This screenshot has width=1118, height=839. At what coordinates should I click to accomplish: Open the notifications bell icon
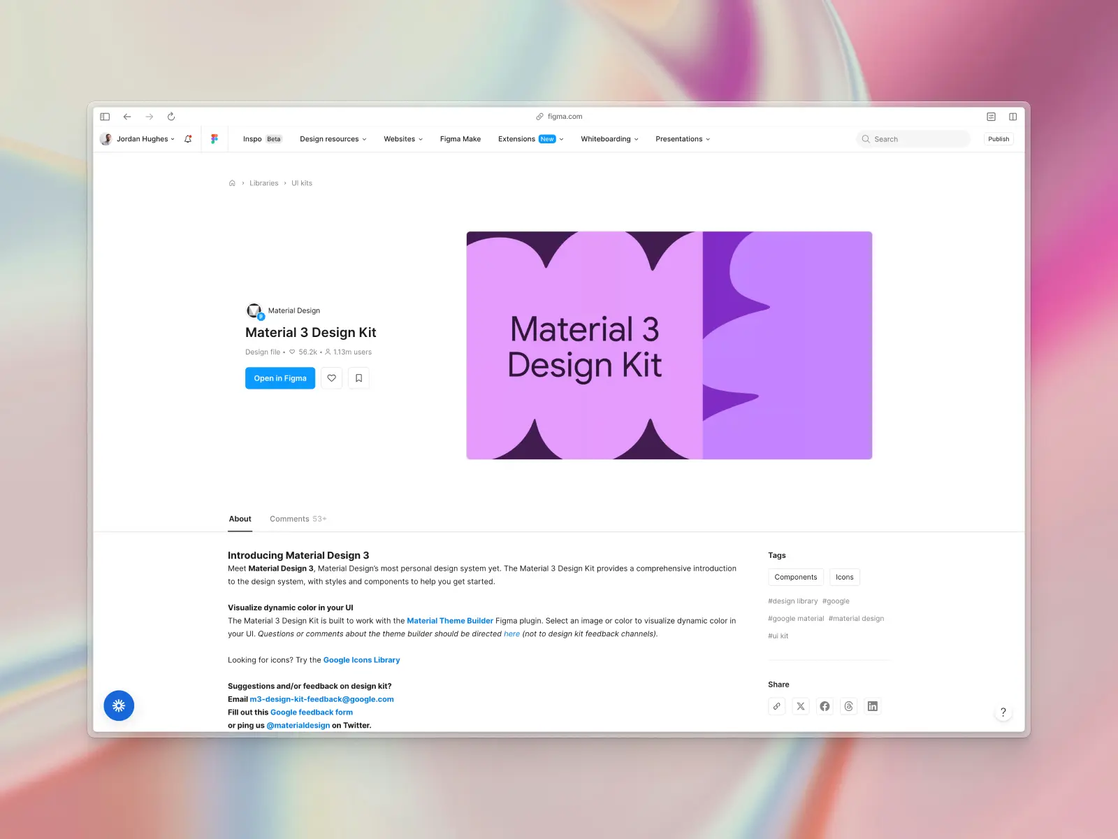point(188,139)
